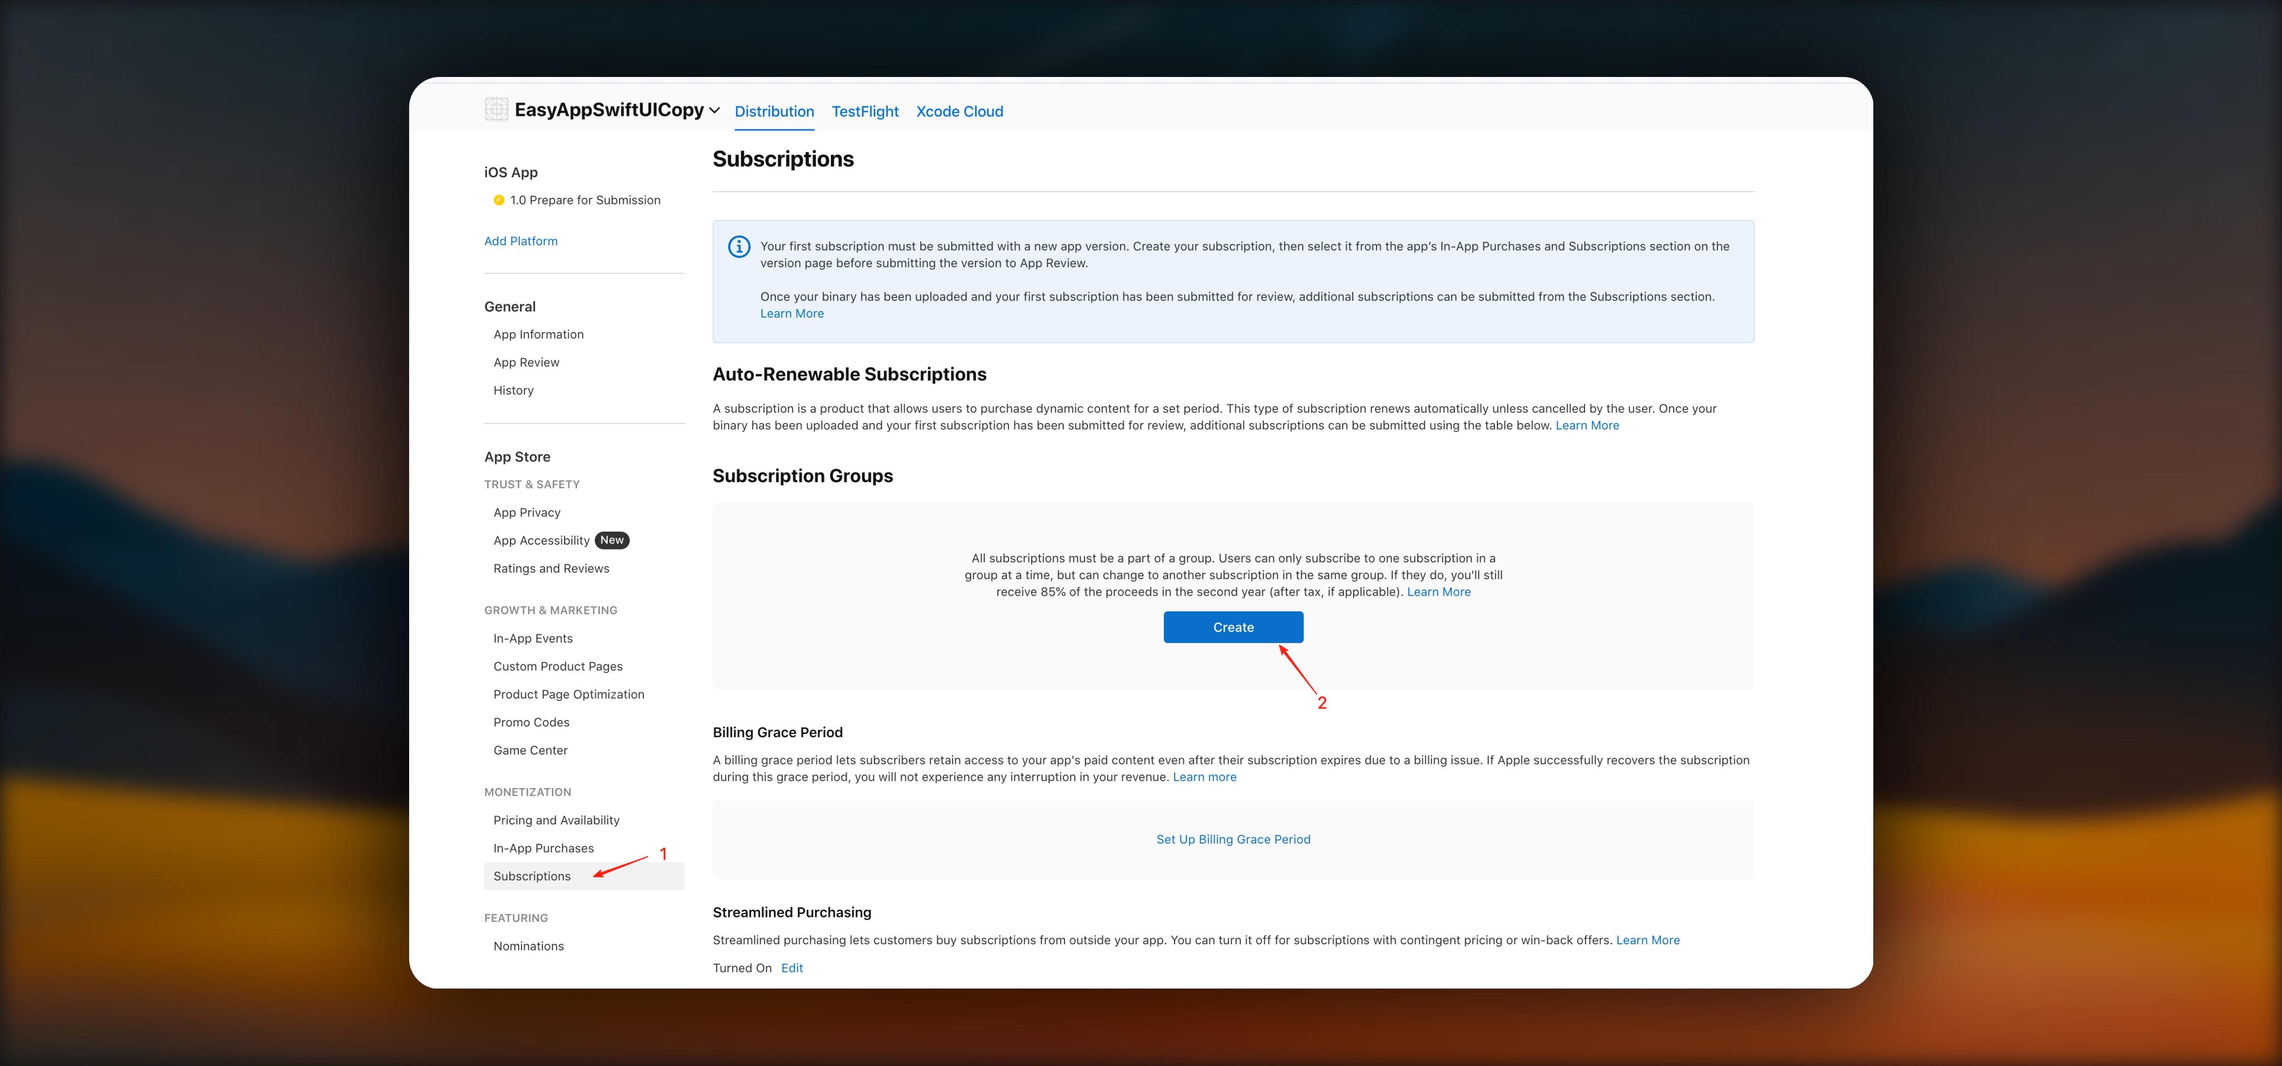Open In-App Purchases in the sidebar
The height and width of the screenshot is (1066, 2282).
pos(543,848)
